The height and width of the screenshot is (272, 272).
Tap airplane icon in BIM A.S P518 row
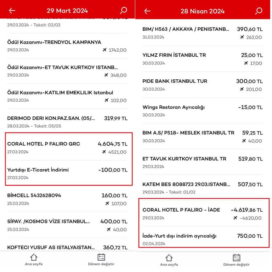(x=244, y=141)
